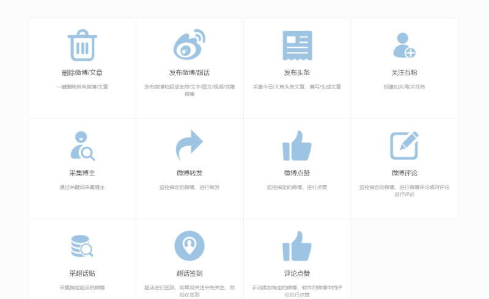Click the 采集博主 title text
The image size is (489, 299).
click(82, 173)
